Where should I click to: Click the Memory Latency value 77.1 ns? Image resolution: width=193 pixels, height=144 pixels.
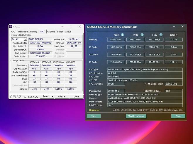[174, 40]
